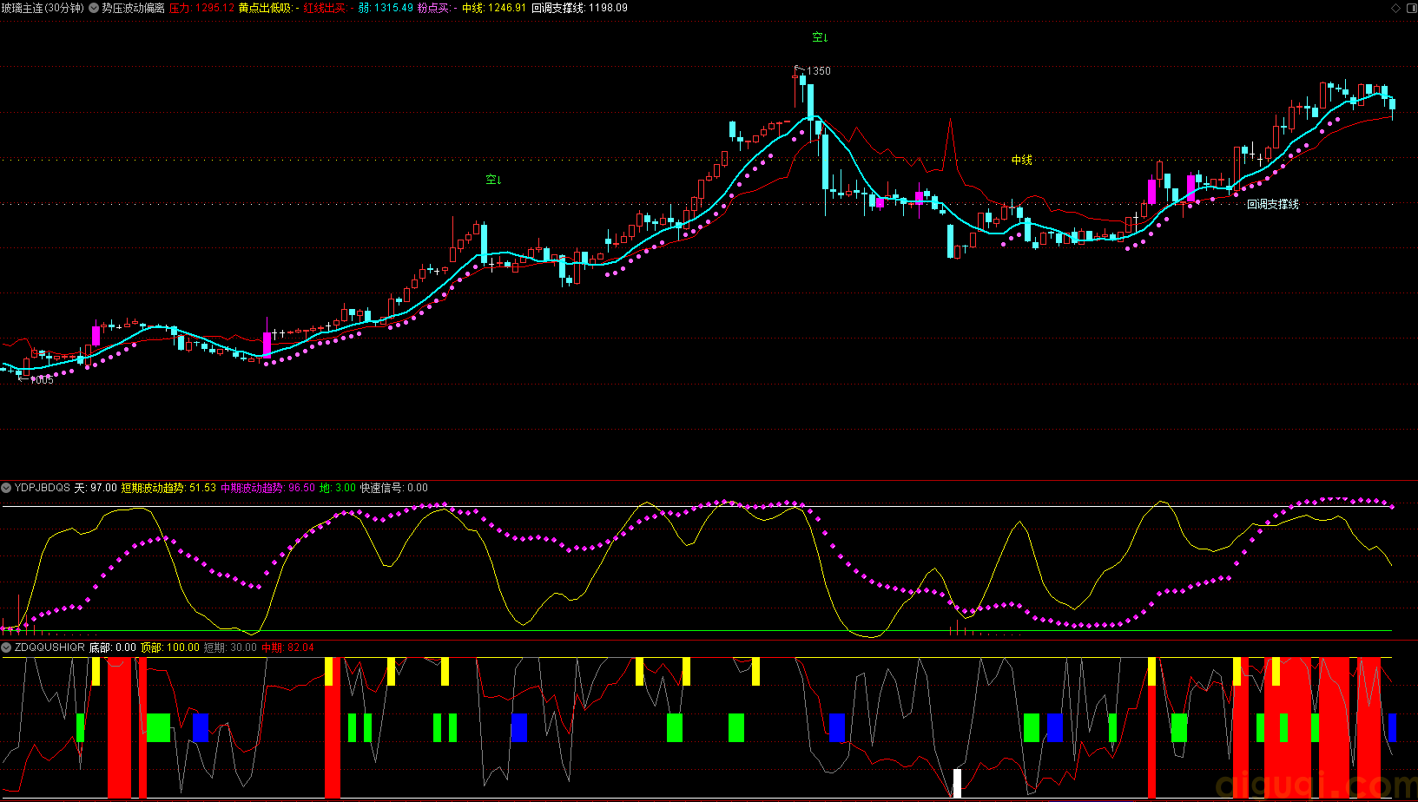Image resolution: width=1418 pixels, height=802 pixels.
Task: Click the 天: 97.00 value
Action: pyautogui.click(x=96, y=488)
